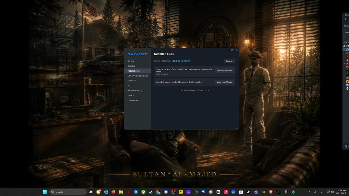This screenshot has height=196, width=349.
Task: Open Microsoft Store from the taskbar
Action: point(241,192)
